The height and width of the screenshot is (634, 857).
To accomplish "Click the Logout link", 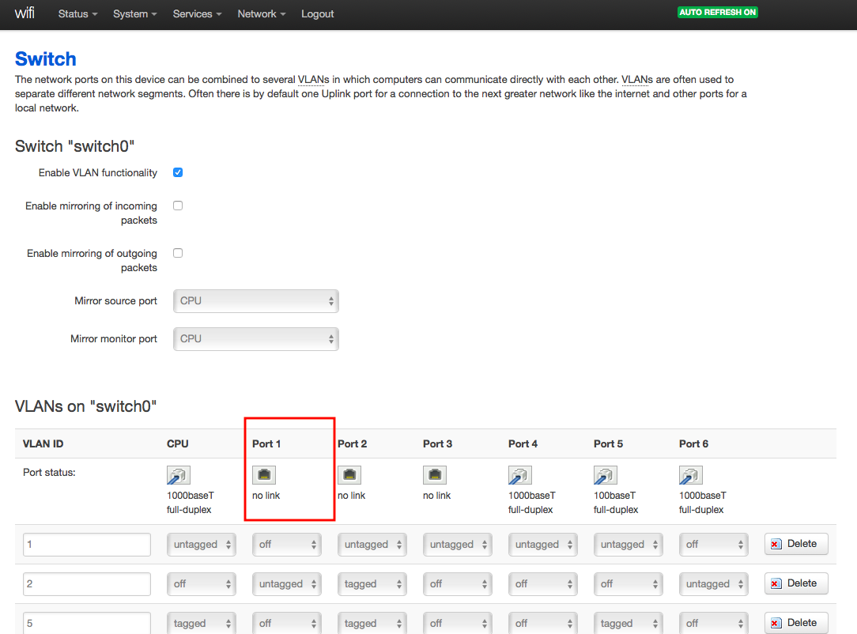I will click(317, 14).
